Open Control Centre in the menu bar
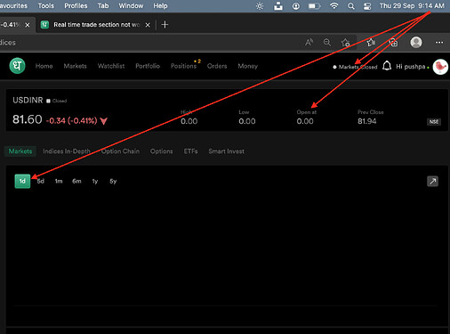Screen dimensions: 450x334 pos(367,6)
